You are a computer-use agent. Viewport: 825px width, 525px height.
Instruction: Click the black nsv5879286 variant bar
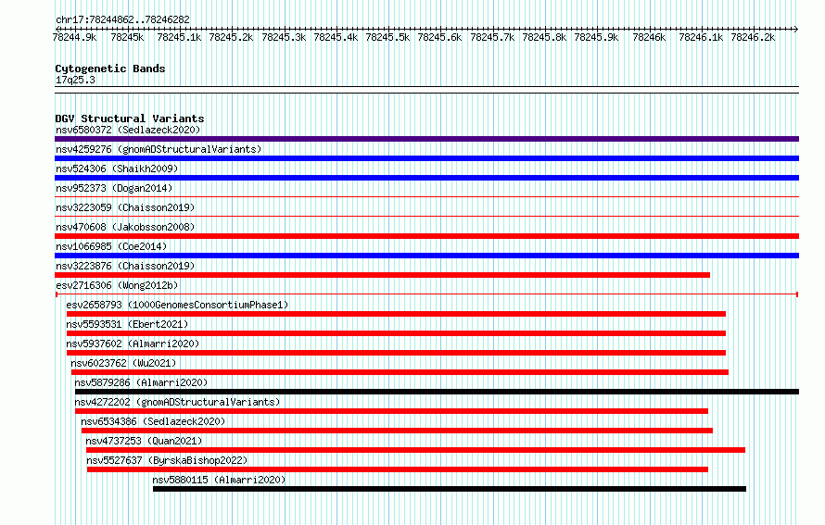437,392
